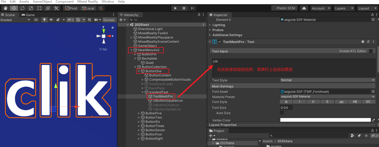Screen dimensions: 379x147
Task: Select the Move tool
Action: pyautogui.click(x=14, y=8)
